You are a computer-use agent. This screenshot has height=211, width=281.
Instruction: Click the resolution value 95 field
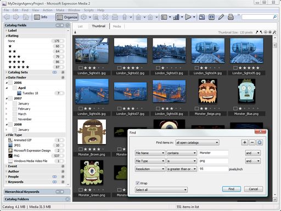[x=213, y=169]
